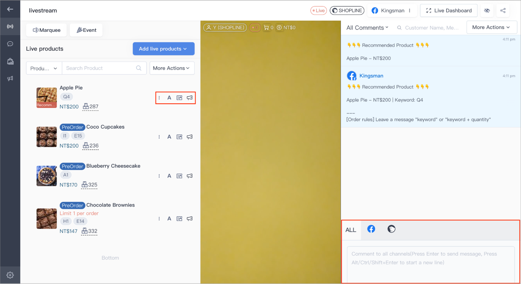The width and height of the screenshot is (521, 284).
Task: Open Kingsman channel three-dot menu
Action: (x=410, y=10)
